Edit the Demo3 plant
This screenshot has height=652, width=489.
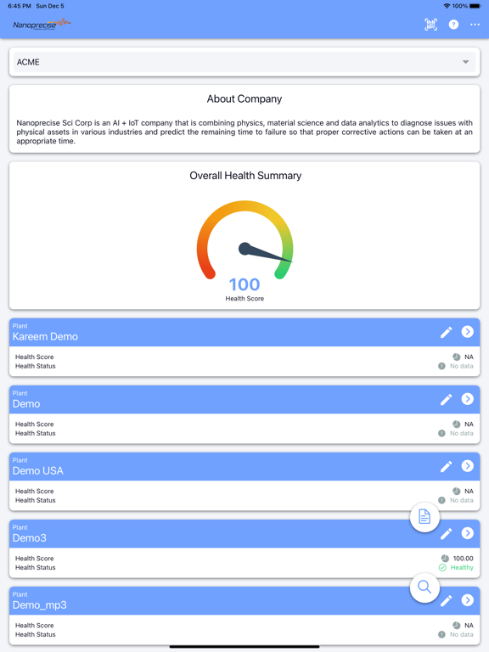[x=447, y=533]
